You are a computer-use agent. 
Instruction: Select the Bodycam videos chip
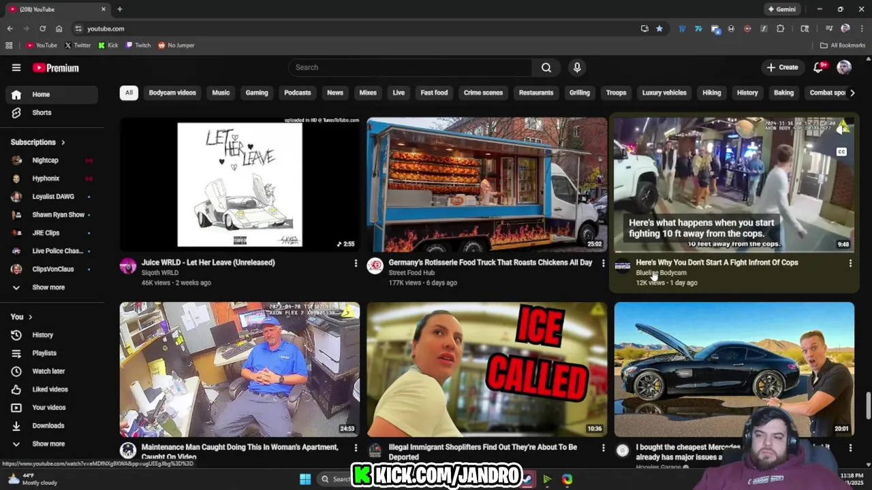tap(172, 93)
